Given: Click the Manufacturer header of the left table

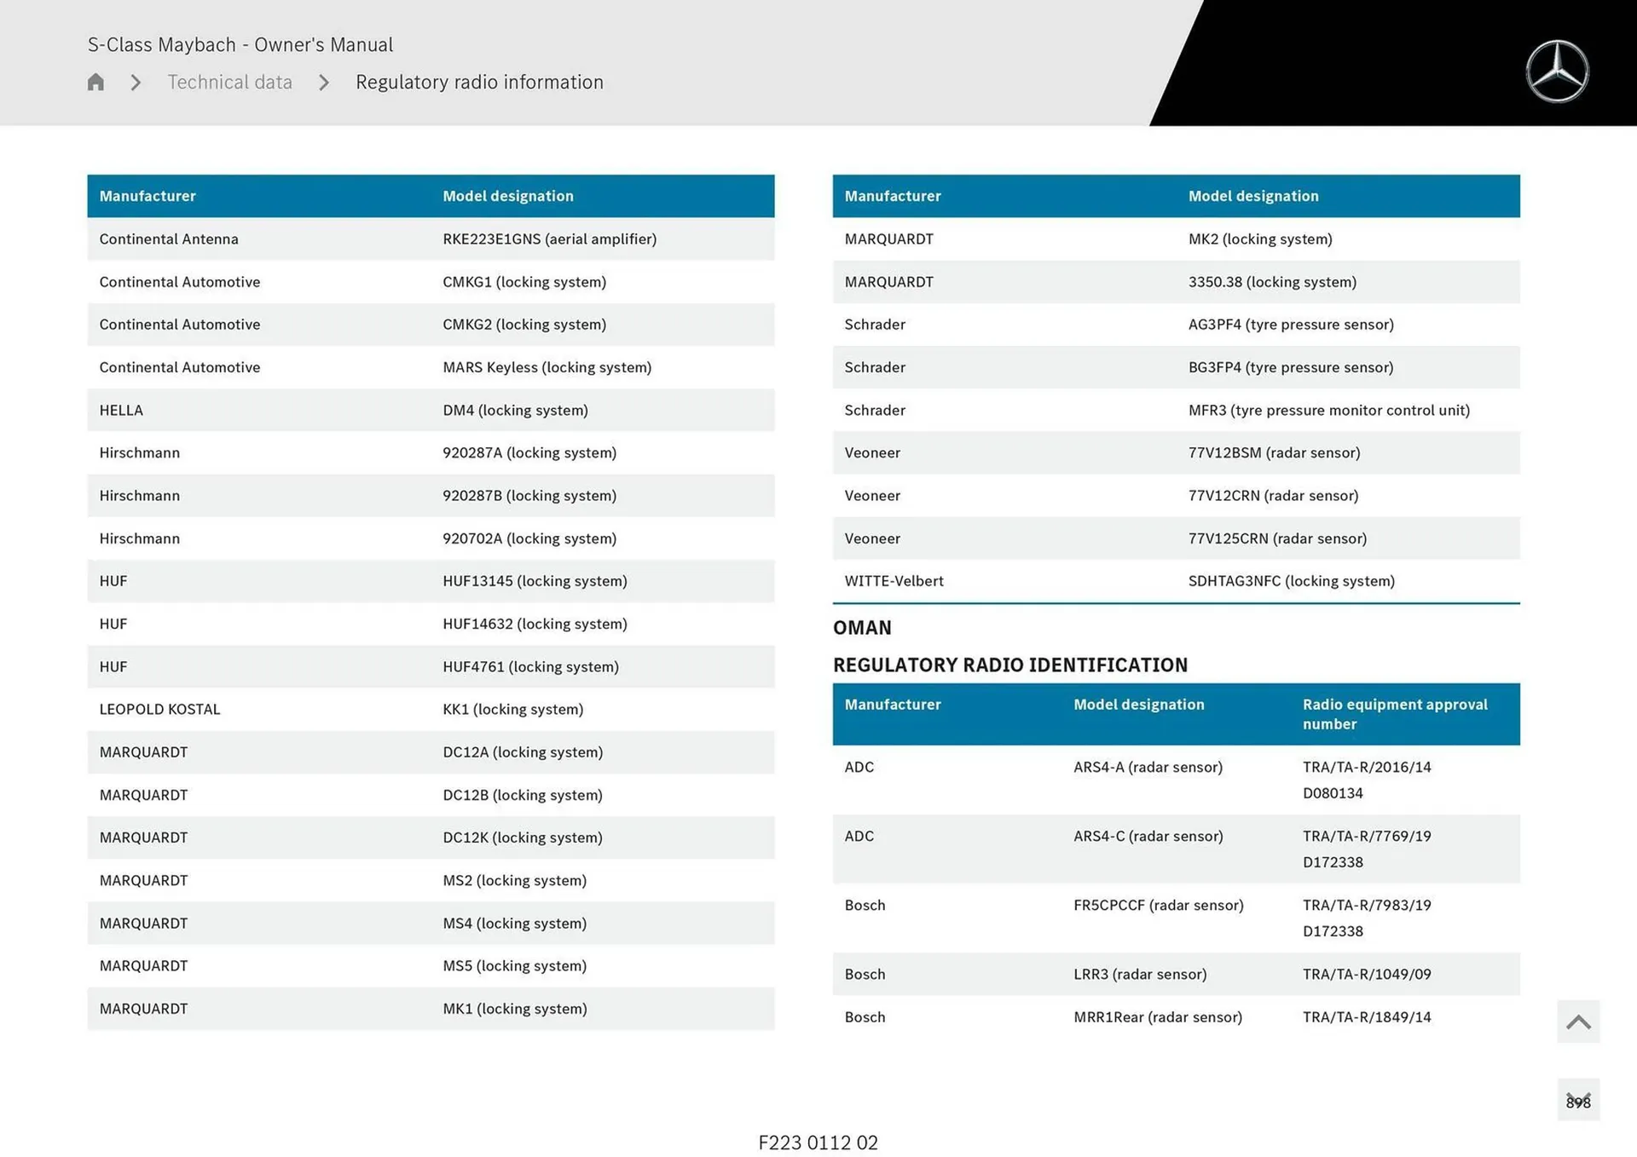Looking at the screenshot, I should point(148,196).
